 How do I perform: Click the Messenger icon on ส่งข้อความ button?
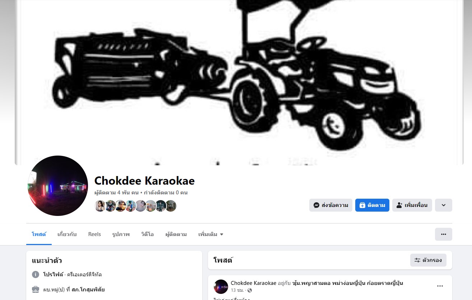pos(316,205)
